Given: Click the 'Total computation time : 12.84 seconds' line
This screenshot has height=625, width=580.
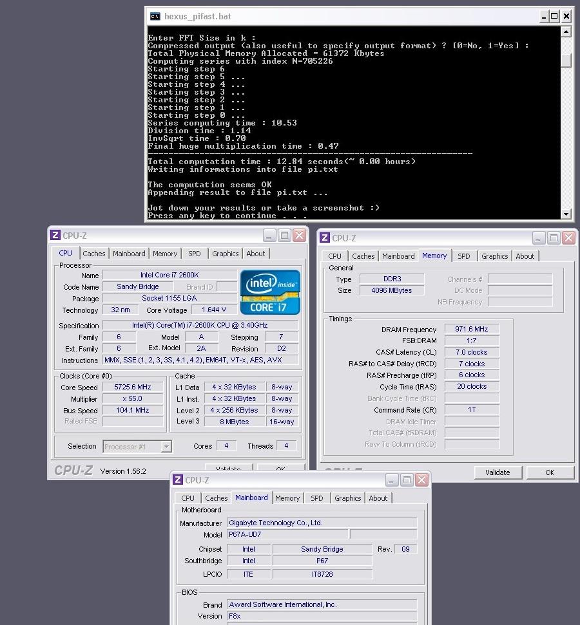Looking at the screenshot, I should pos(282,162).
